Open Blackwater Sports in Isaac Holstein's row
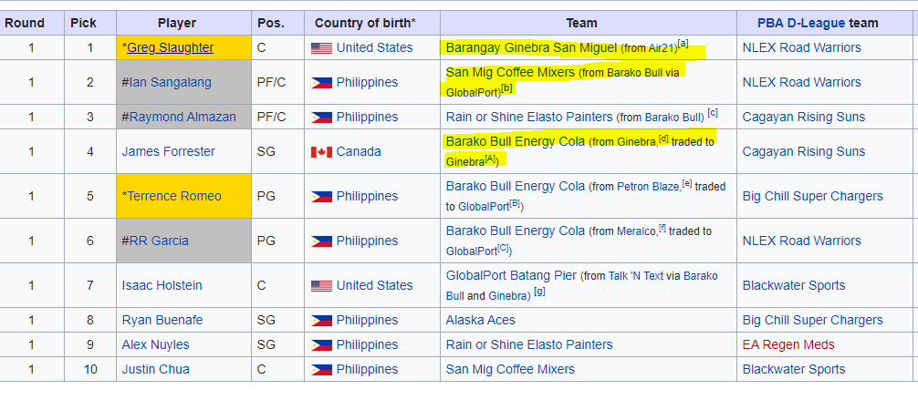Image resolution: width=918 pixels, height=400 pixels. click(x=794, y=285)
